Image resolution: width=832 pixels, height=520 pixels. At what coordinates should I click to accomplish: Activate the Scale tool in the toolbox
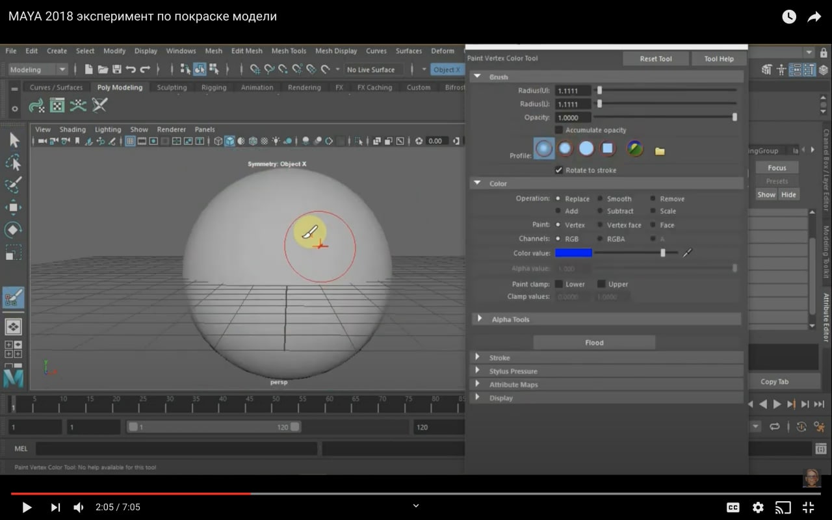click(x=14, y=252)
